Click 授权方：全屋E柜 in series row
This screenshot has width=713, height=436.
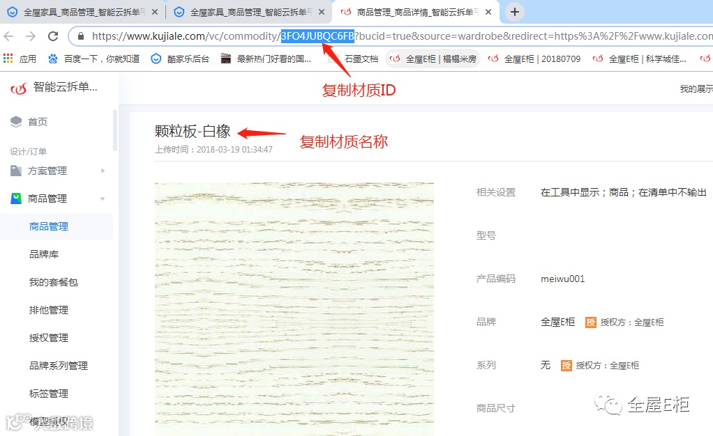[x=608, y=366]
